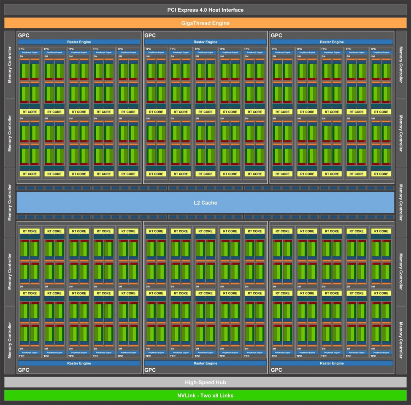Select a PolyMorph Engine inside a TPC

(x=30, y=52)
